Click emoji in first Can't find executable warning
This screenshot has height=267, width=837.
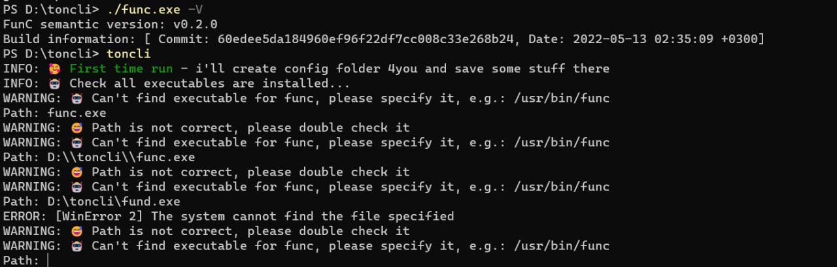coord(76,99)
